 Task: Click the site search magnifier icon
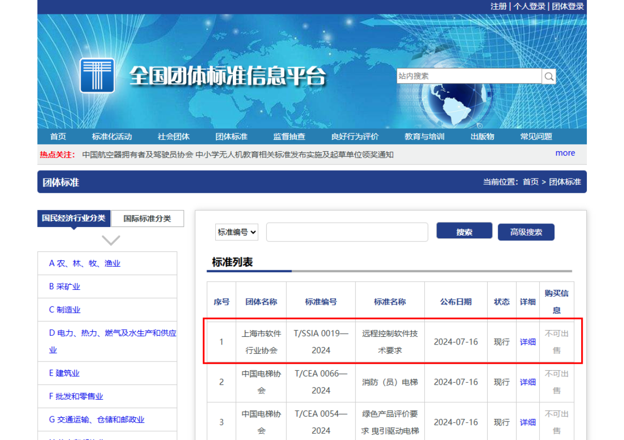(549, 75)
